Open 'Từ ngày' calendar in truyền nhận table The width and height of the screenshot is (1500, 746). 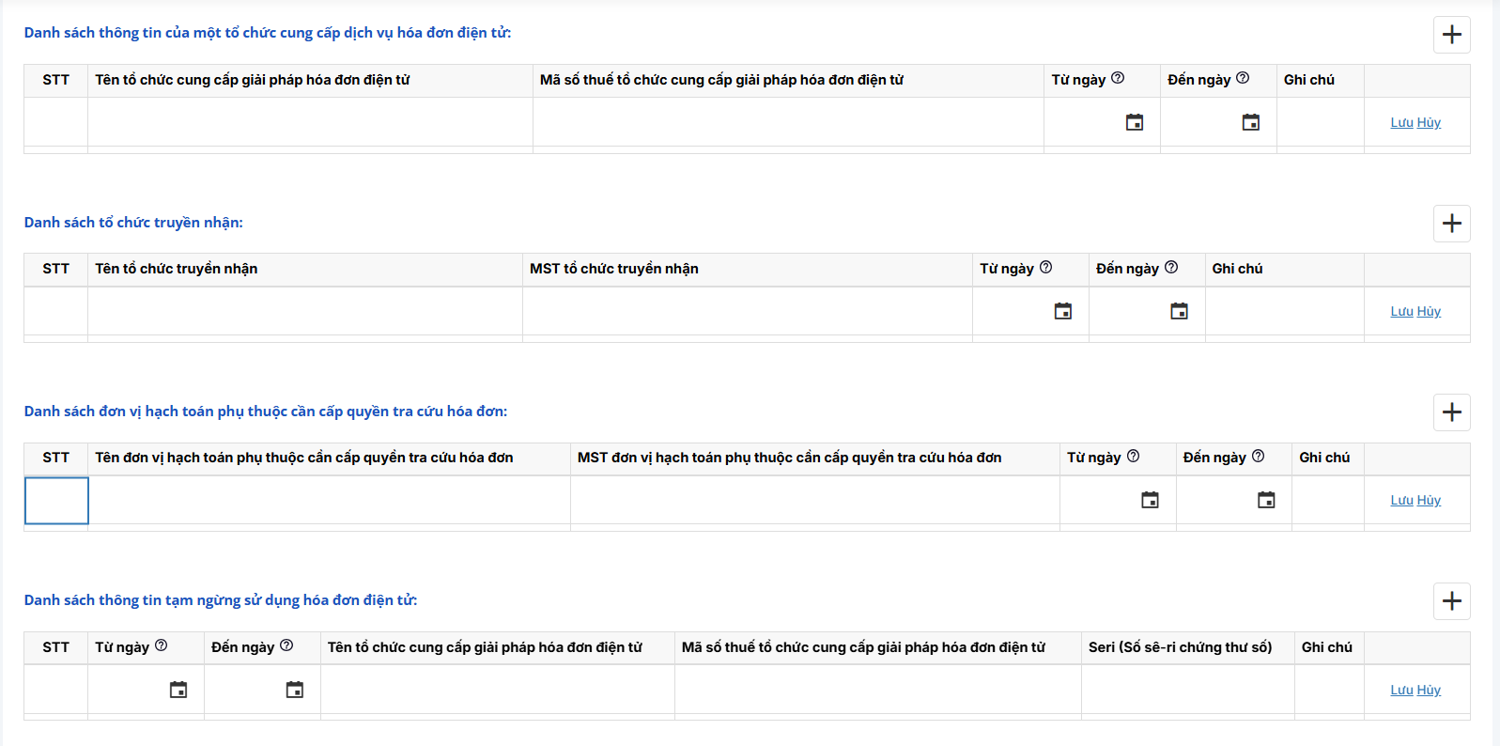(x=1062, y=311)
